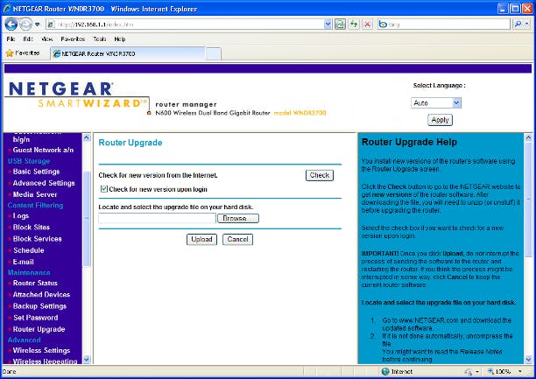Click the Favorites star button
The image size is (536, 379).
coord(23,53)
